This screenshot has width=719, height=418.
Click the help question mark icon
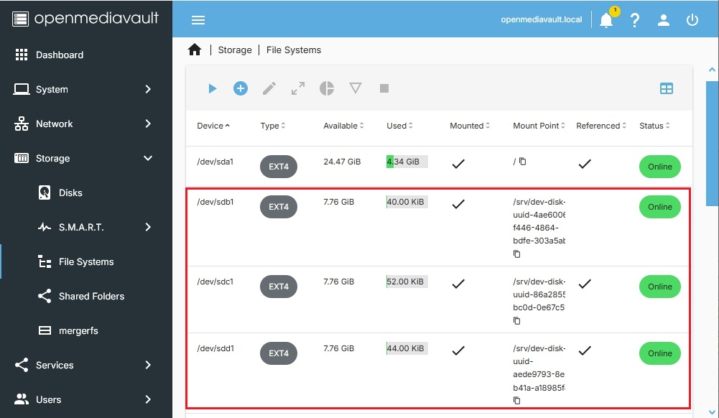tap(635, 20)
